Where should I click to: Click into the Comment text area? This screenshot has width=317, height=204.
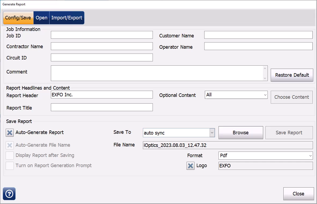click(157, 73)
